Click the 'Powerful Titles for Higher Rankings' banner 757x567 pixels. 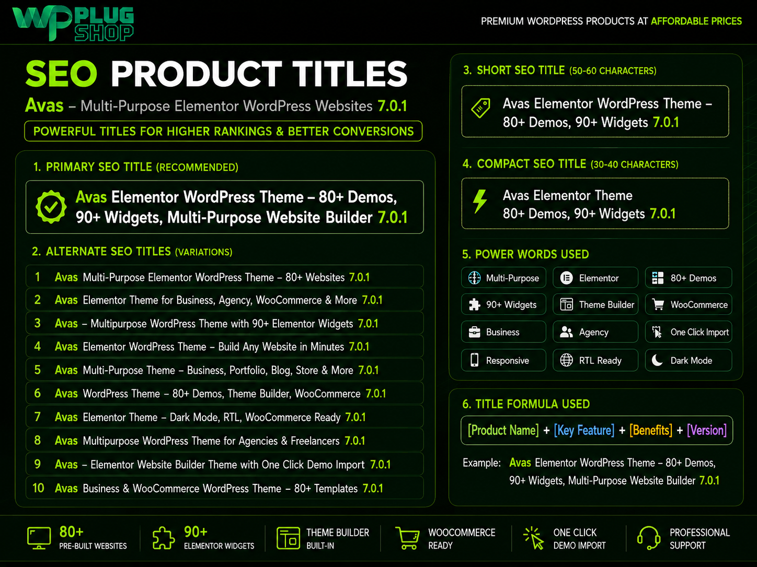pyautogui.click(x=223, y=131)
